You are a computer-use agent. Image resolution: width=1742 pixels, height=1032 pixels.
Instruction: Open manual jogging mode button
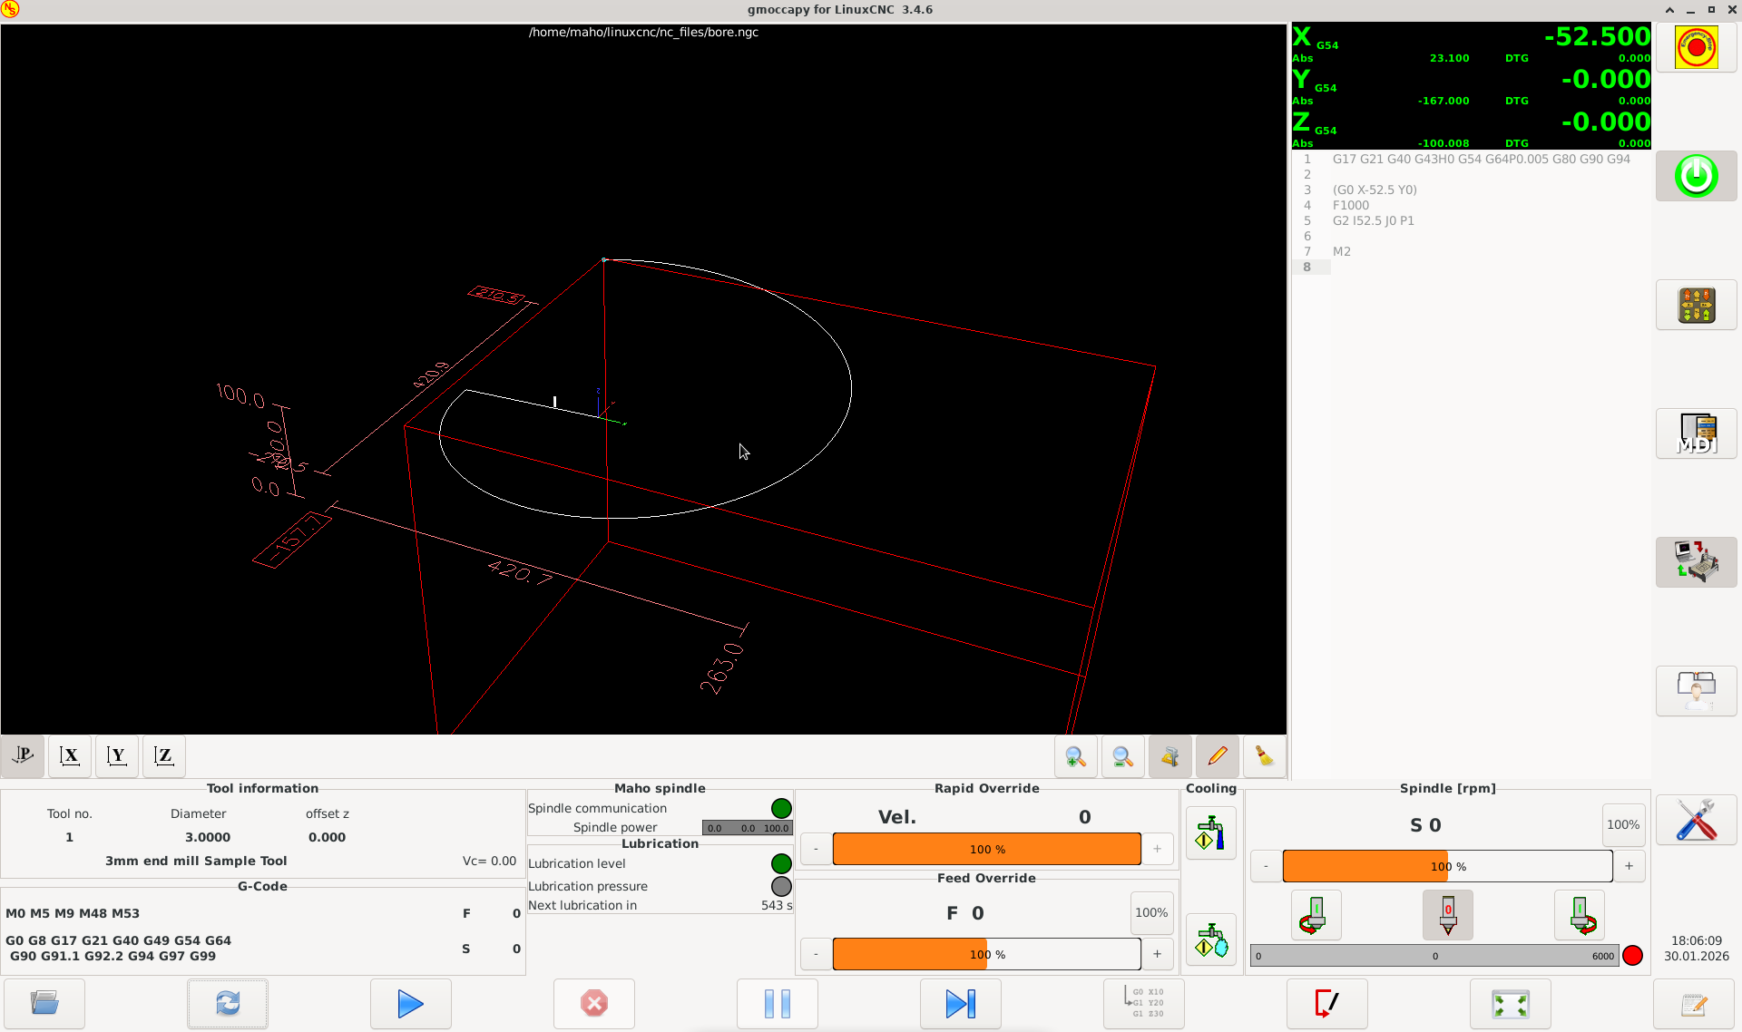[1695, 306]
